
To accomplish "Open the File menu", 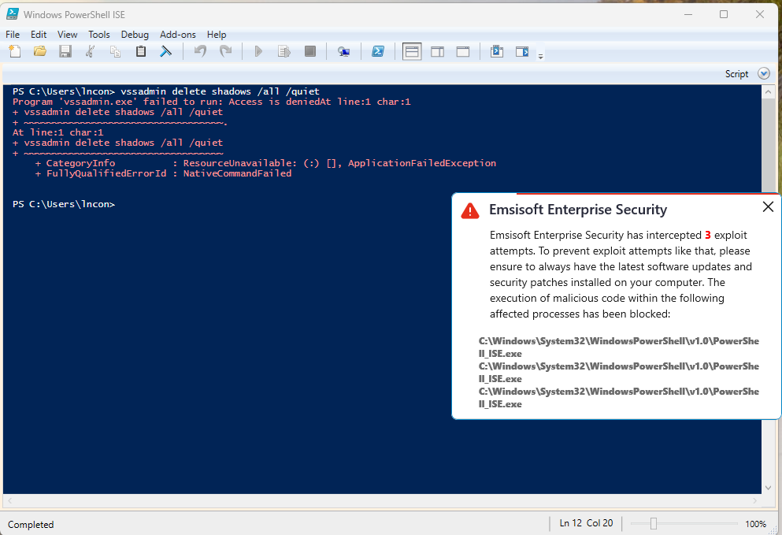I will (13, 35).
